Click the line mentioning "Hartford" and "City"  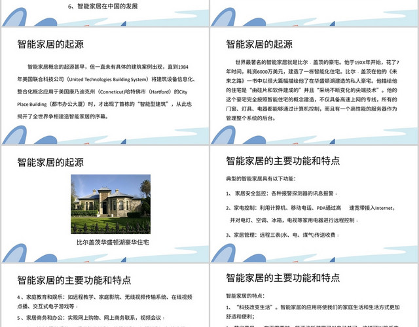(x=102, y=92)
